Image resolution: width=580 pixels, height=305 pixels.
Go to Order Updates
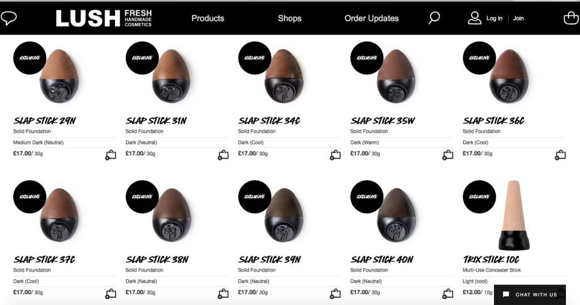tap(372, 18)
